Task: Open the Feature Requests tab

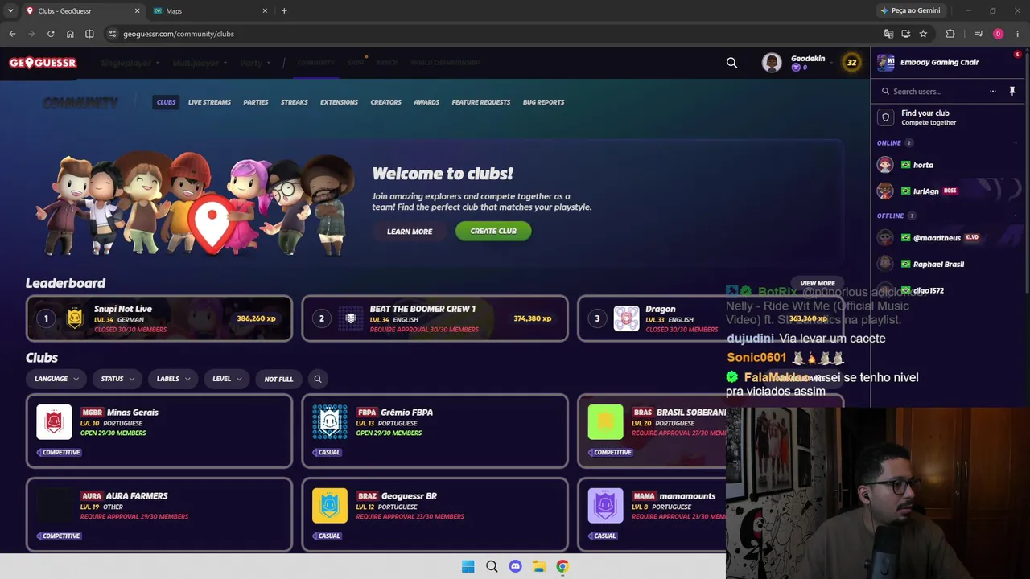Action: point(481,102)
